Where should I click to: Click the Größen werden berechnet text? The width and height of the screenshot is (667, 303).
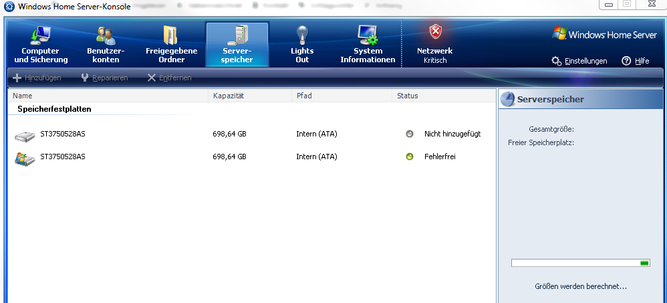[581, 286]
